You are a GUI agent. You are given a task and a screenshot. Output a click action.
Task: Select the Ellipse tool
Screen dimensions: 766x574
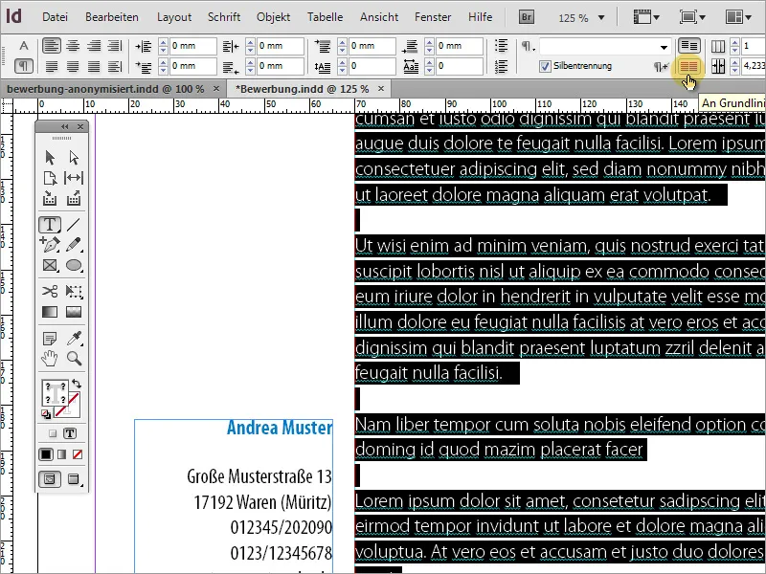(x=74, y=265)
